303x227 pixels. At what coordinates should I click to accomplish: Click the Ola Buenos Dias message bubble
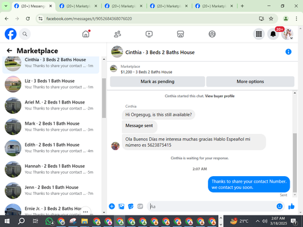[194, 142]
